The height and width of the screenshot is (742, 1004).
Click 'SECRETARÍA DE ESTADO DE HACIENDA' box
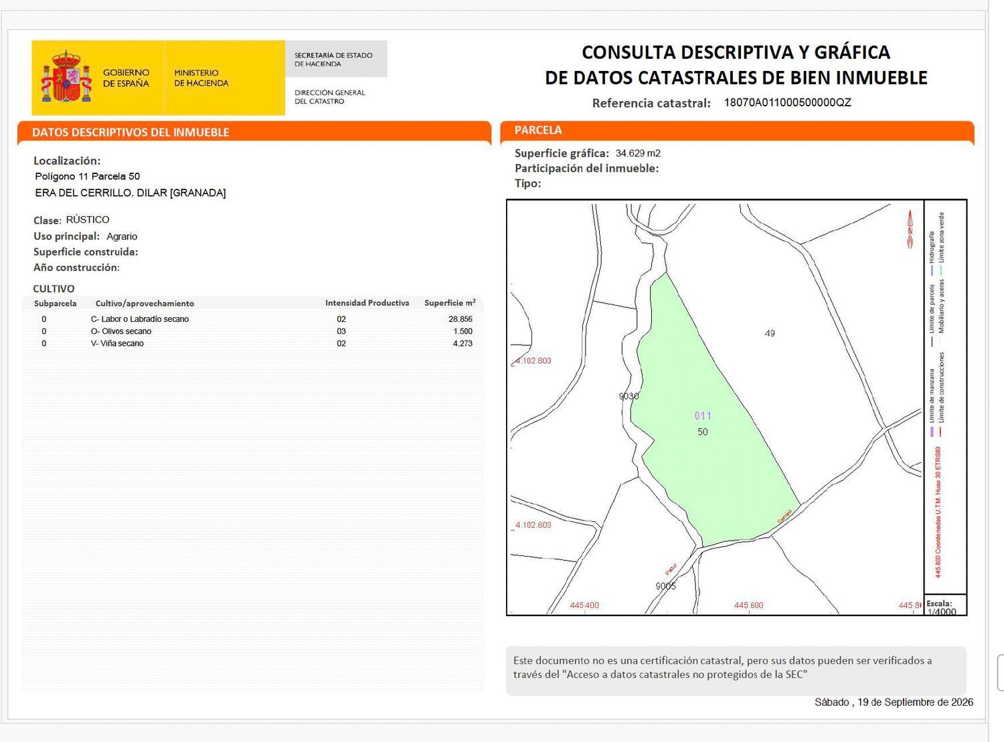336,59
